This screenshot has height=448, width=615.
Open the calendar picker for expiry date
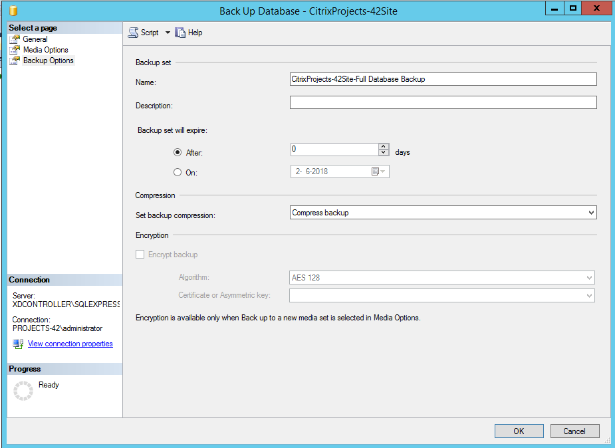tap(378, 171)
